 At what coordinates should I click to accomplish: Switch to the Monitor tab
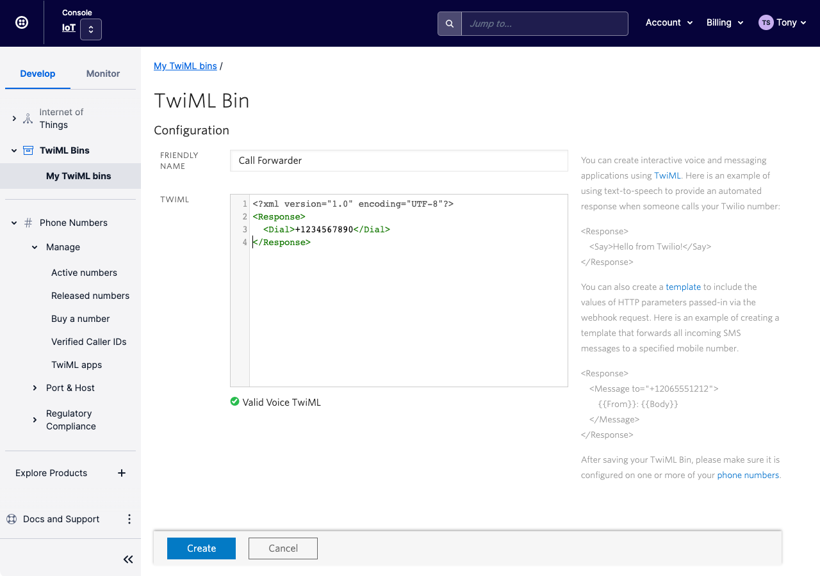[102, 74]
